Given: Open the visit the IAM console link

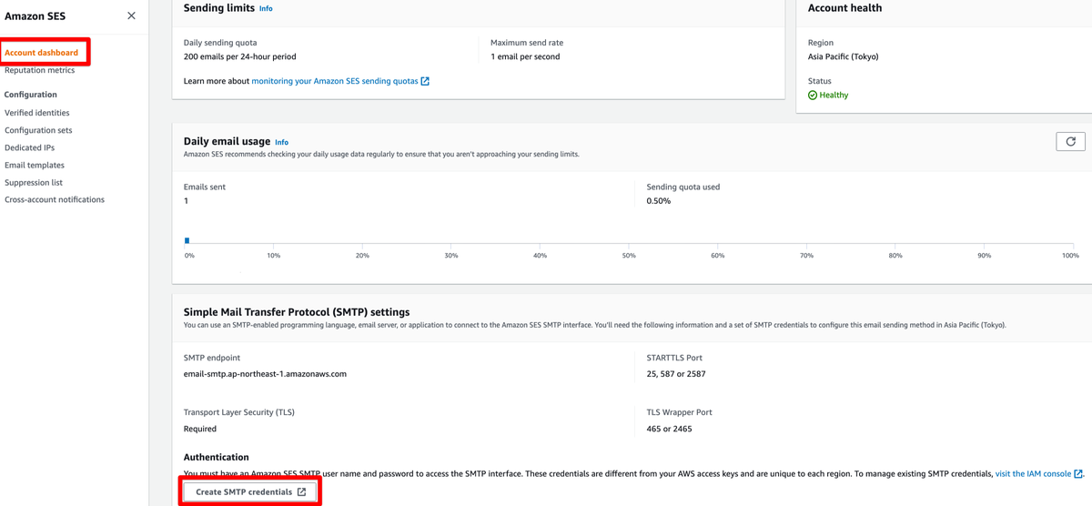Looking at the screenshot, I should pyautogui.click(x=1039, y=473).
